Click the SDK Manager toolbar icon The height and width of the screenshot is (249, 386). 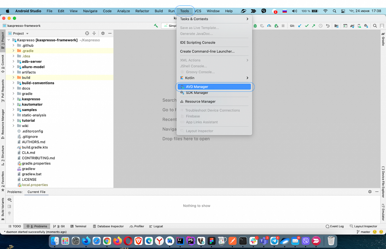tap(366, 26)
